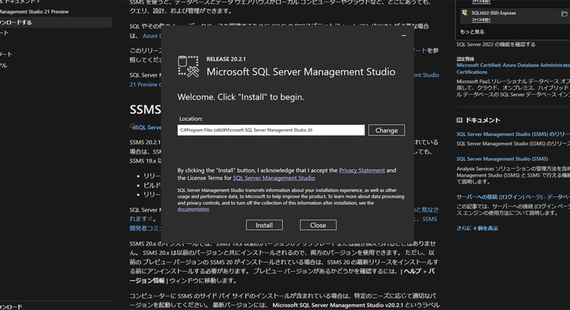Viewport: 570px width, 310px height.
Task: Open SQL Server Management Studio (SSMS) のリリー link
Action: coord(513,134)
